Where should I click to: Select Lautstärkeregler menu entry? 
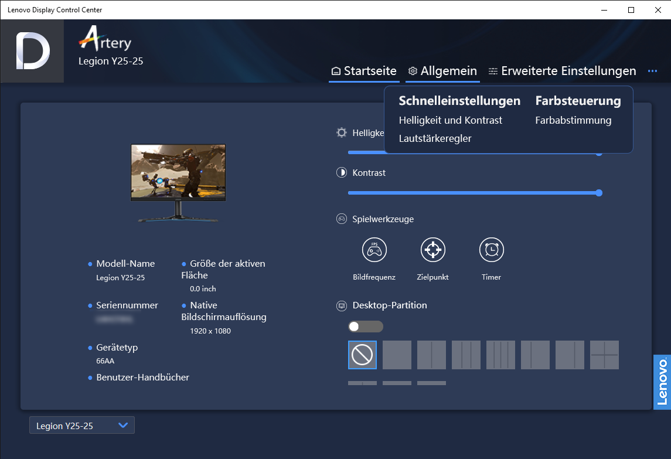(435, 138)
